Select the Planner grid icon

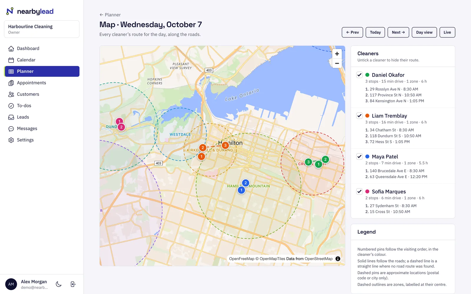(x=11, y=71)
